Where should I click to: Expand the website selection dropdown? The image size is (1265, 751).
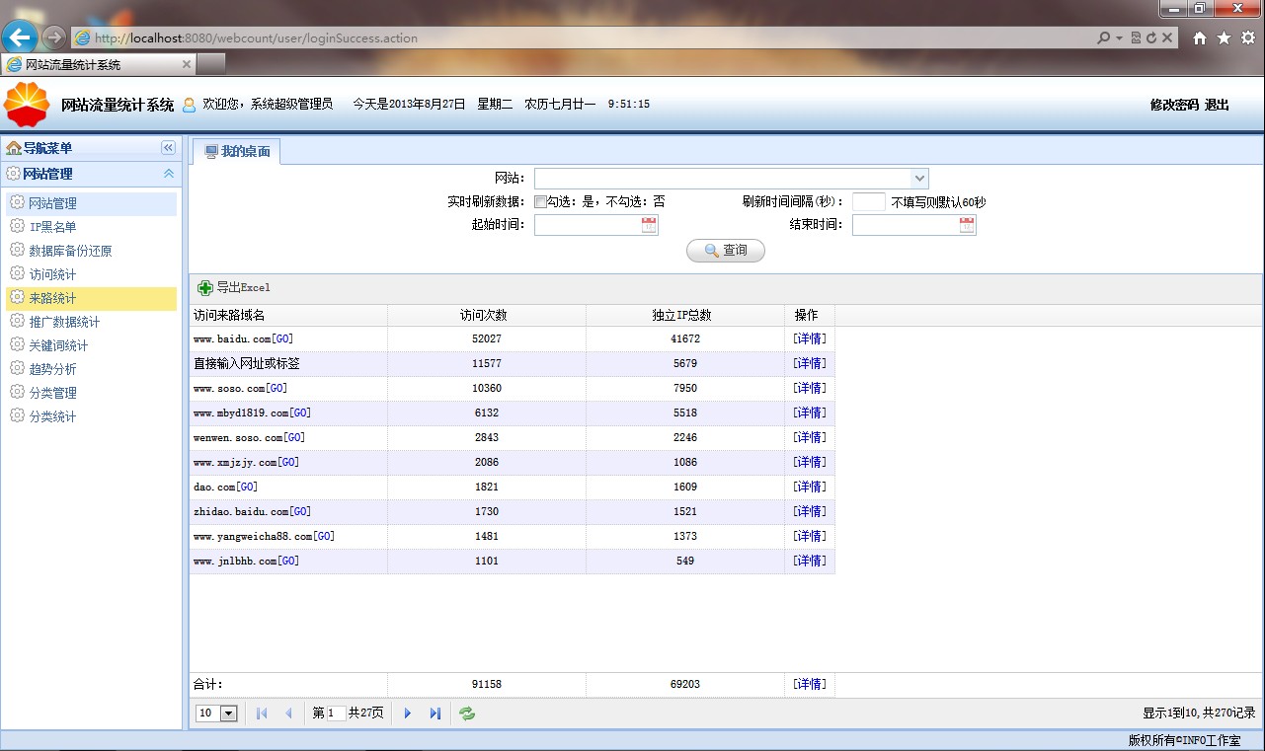pyautogui.click(x=919, y=179)
